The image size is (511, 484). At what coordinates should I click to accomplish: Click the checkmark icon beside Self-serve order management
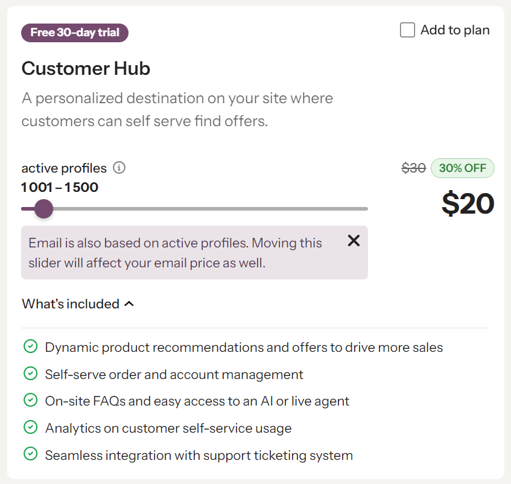30,374
